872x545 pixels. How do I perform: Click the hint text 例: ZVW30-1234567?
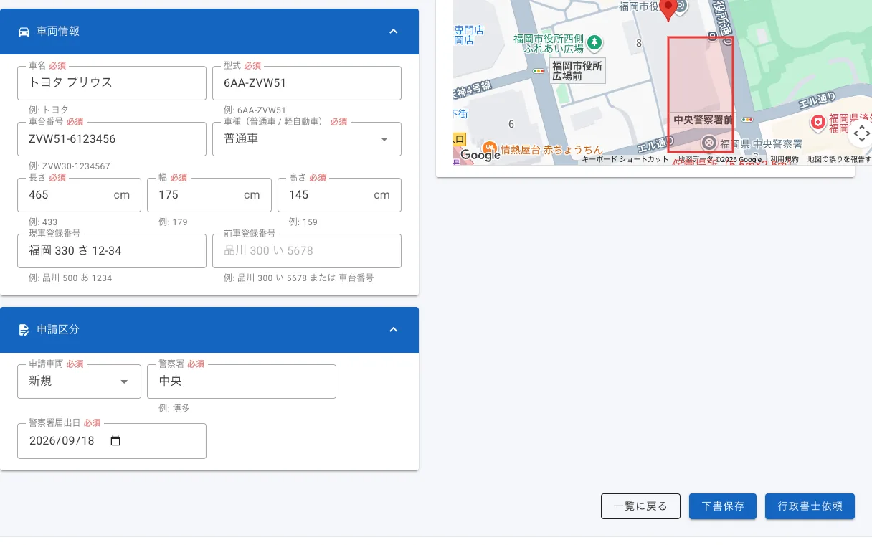click(x=70, y=166)
